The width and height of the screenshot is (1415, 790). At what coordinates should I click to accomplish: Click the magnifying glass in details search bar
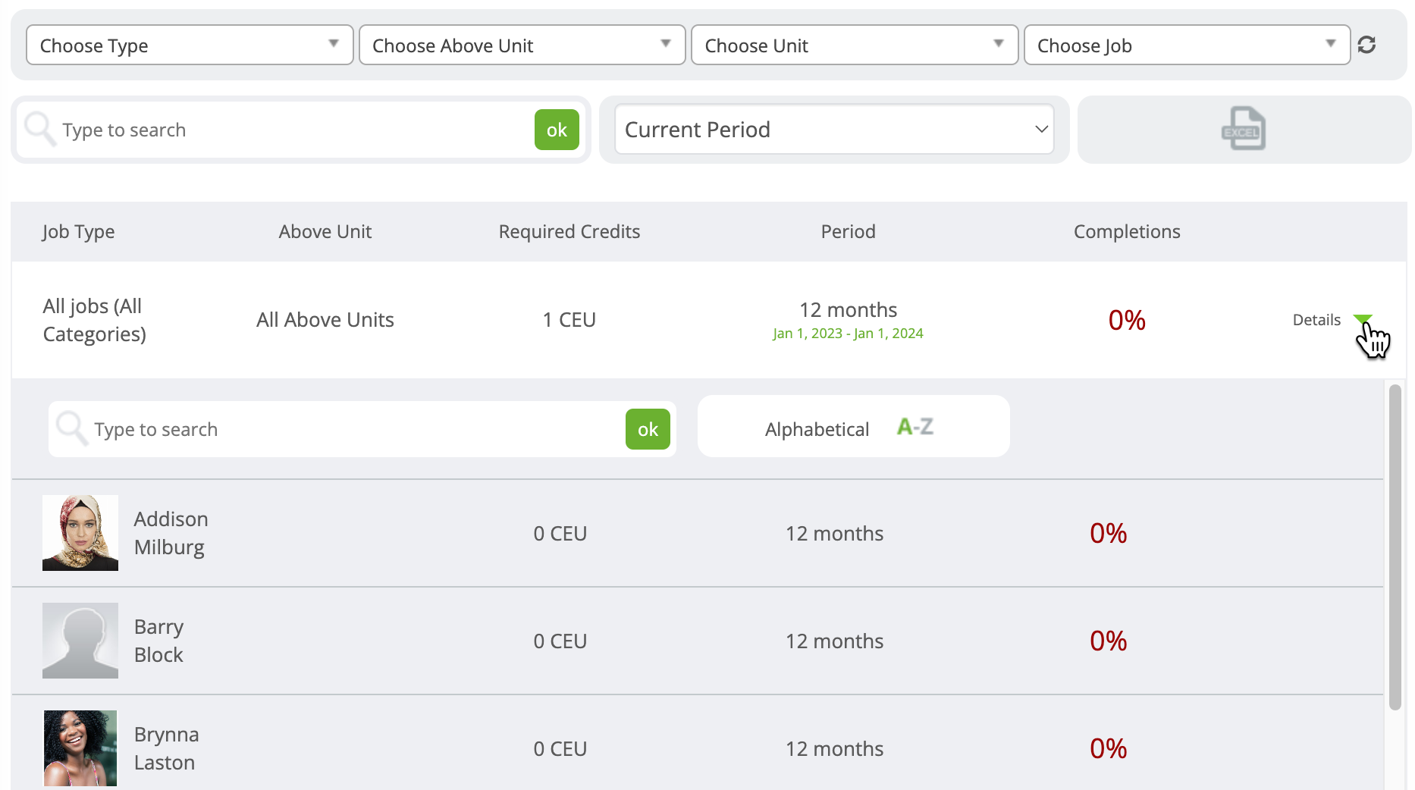pyautogui.click(x=71, y=428)
